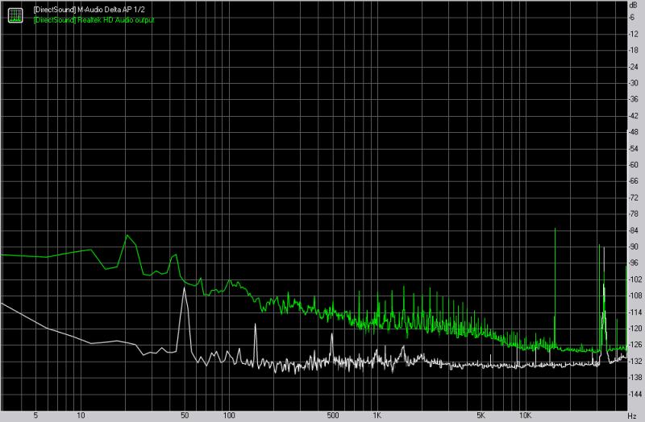Click the 500 Hz frequency axis label
Screen dimensions: 645x422
pyautogui.click(x=332, y=416)
